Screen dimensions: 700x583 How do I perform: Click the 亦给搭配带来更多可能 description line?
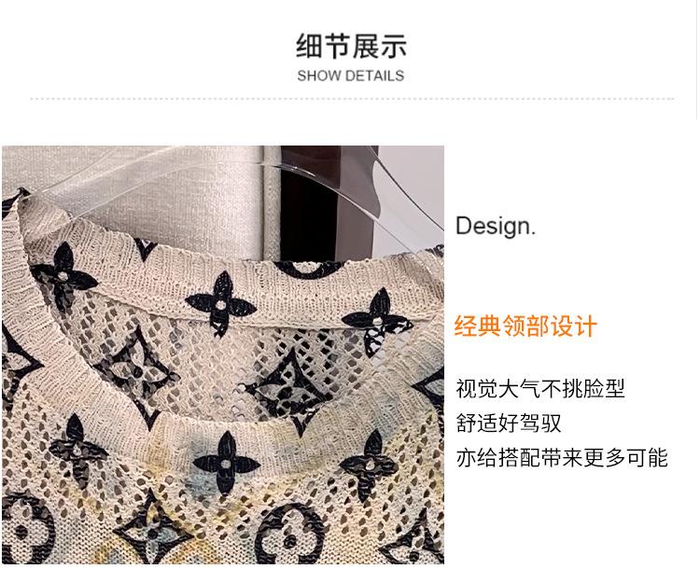[x=562, y=458]
